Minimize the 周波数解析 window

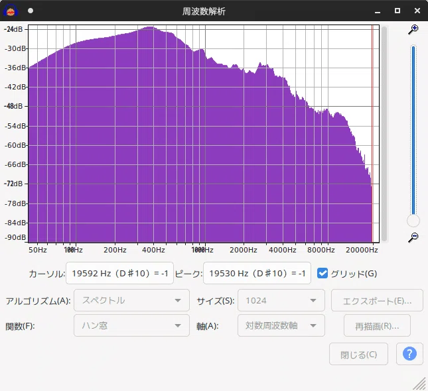click(378, 11)
